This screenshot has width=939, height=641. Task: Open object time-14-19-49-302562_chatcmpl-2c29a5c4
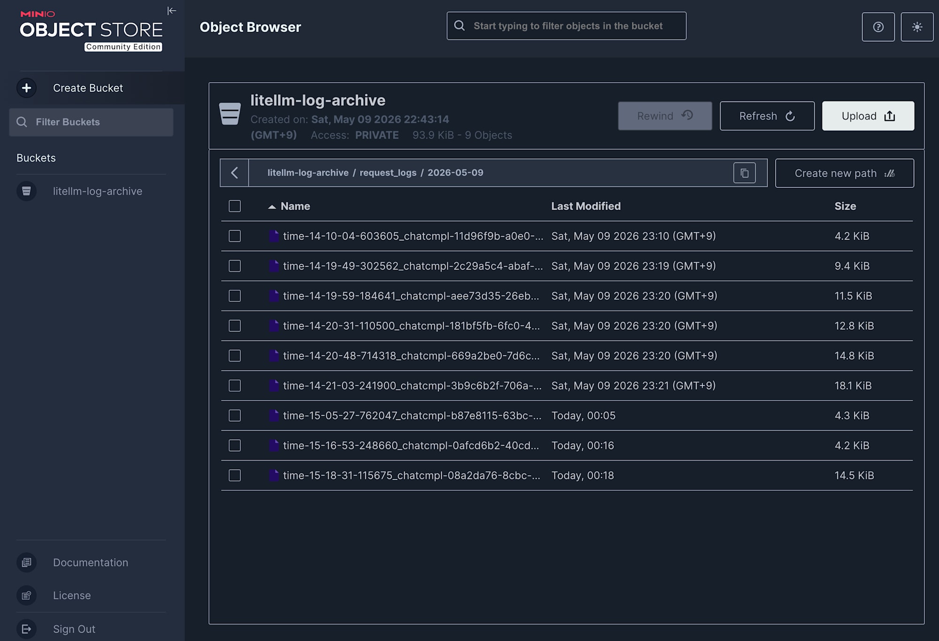pyautogui.click(x=413, y=266)
